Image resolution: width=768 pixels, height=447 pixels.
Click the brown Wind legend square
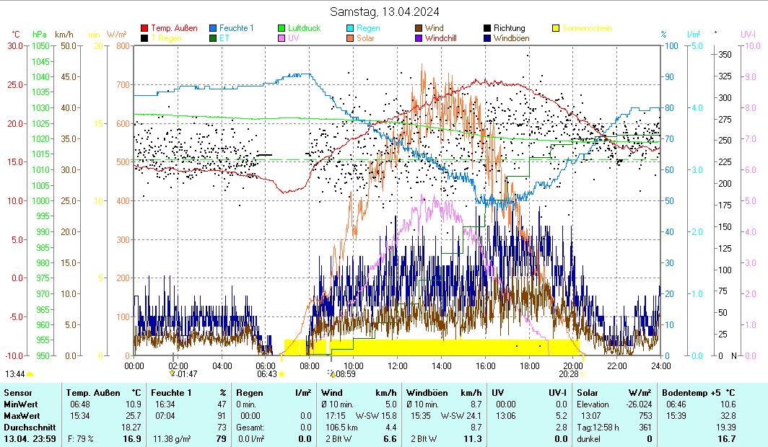pyautogui.click(x=419, y=29)
